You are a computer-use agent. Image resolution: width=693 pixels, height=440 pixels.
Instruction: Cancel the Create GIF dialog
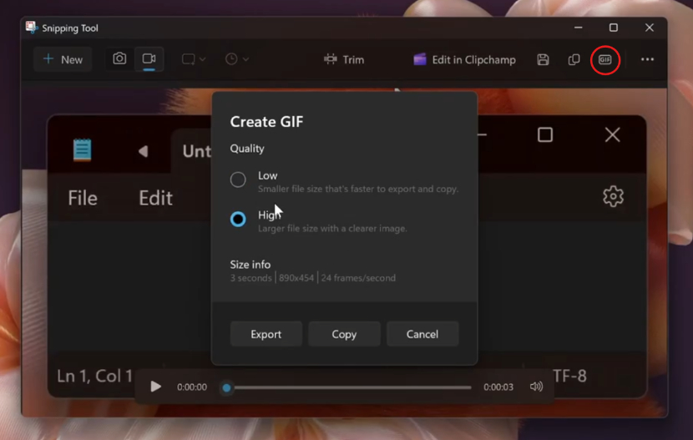tap(422, 334)
